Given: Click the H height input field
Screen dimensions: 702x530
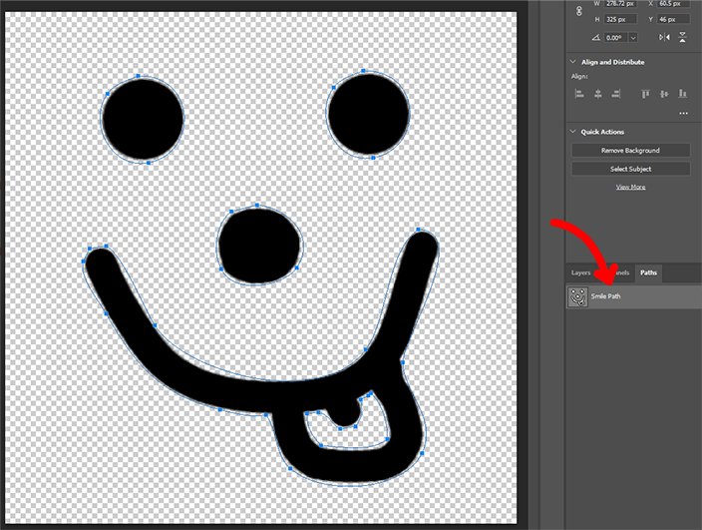Looking at the screenshot, I should [620, 19].
